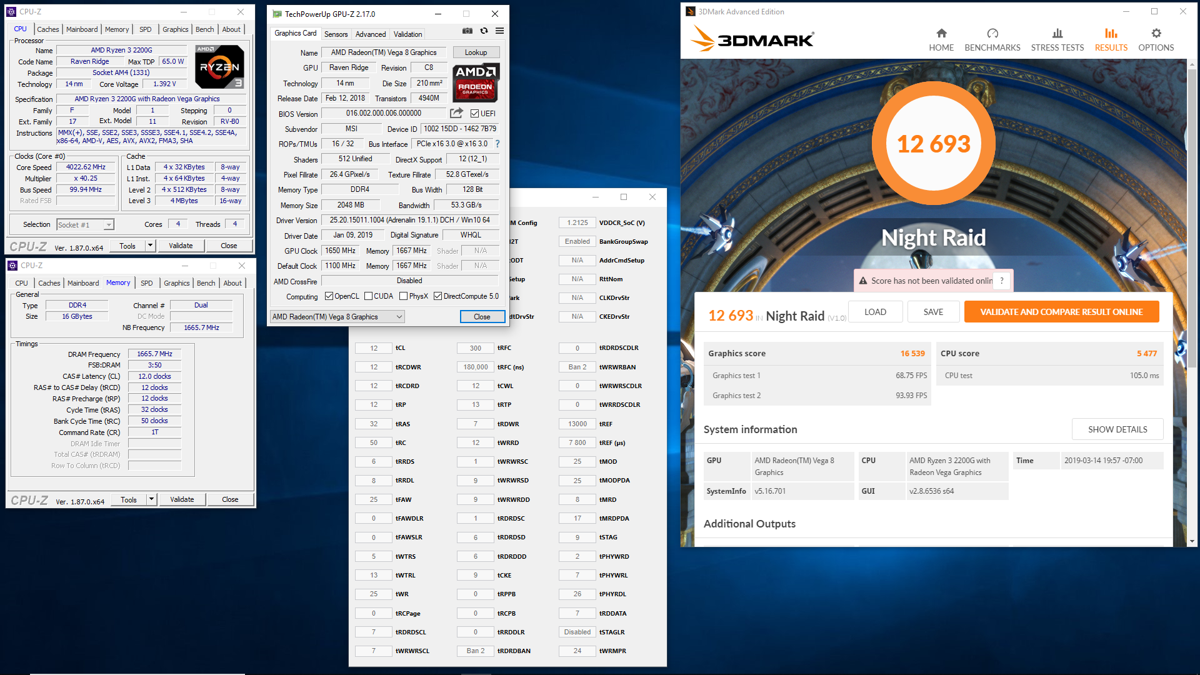
Task: Open the Socket #1 selection dropdown
Action: (x=85, y=224)
